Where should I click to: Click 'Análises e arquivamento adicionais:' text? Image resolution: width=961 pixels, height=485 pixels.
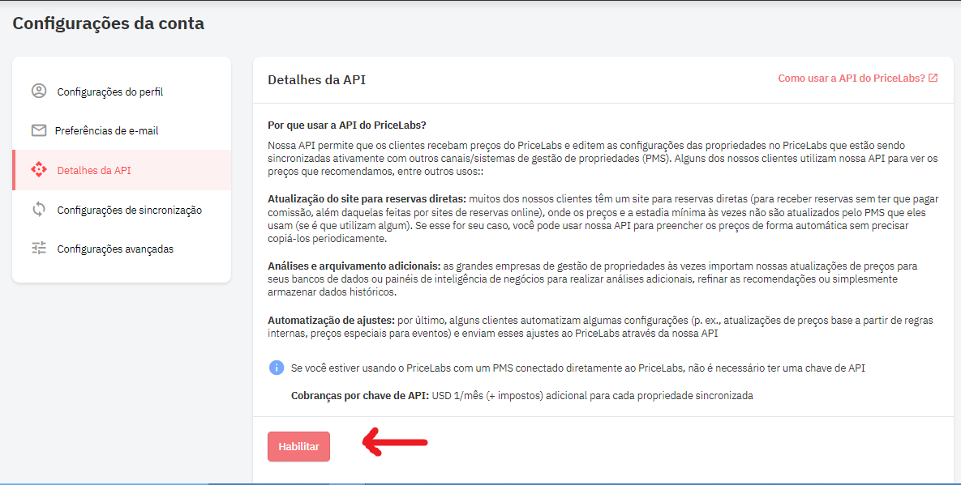click(354, 266)
